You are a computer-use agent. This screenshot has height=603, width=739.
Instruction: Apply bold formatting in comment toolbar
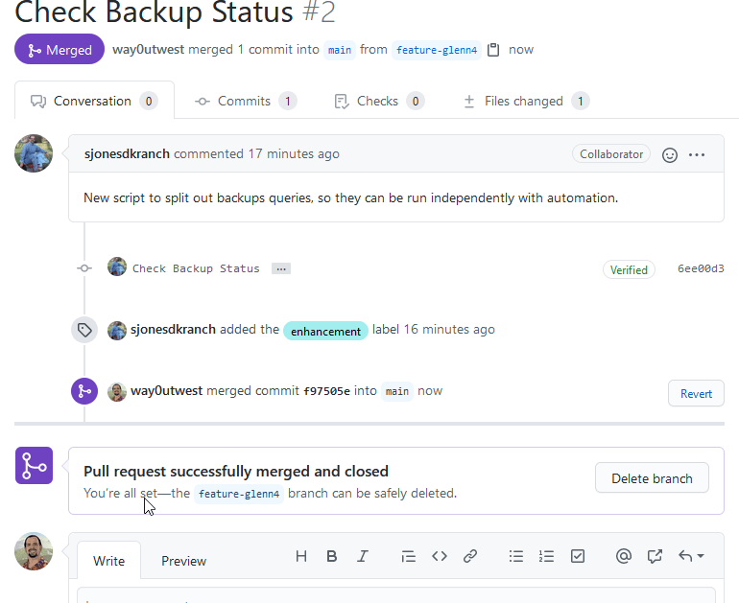(x=332, y=556)
